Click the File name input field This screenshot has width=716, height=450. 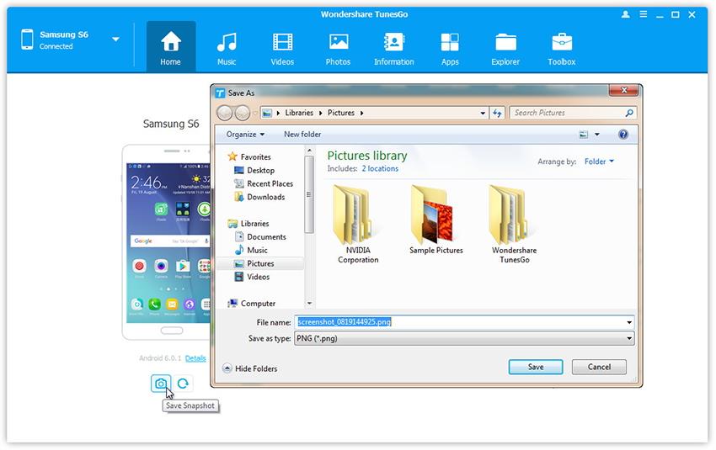463,322
